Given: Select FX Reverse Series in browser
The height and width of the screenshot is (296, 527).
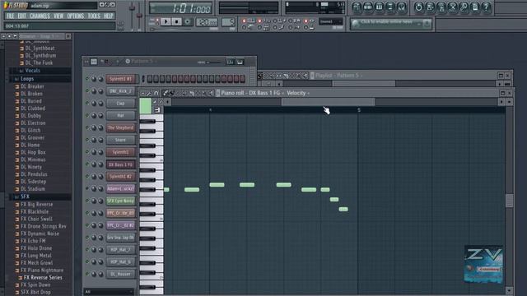Looking at the screenshot, I should (42, 278).
